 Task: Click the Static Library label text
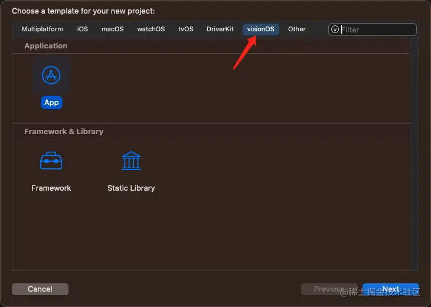point(131,188)
